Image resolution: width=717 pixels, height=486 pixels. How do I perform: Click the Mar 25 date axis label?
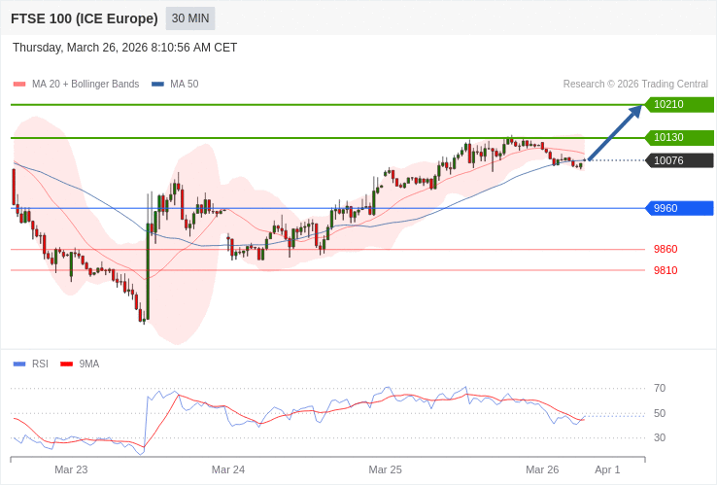[x=385, y=469]
